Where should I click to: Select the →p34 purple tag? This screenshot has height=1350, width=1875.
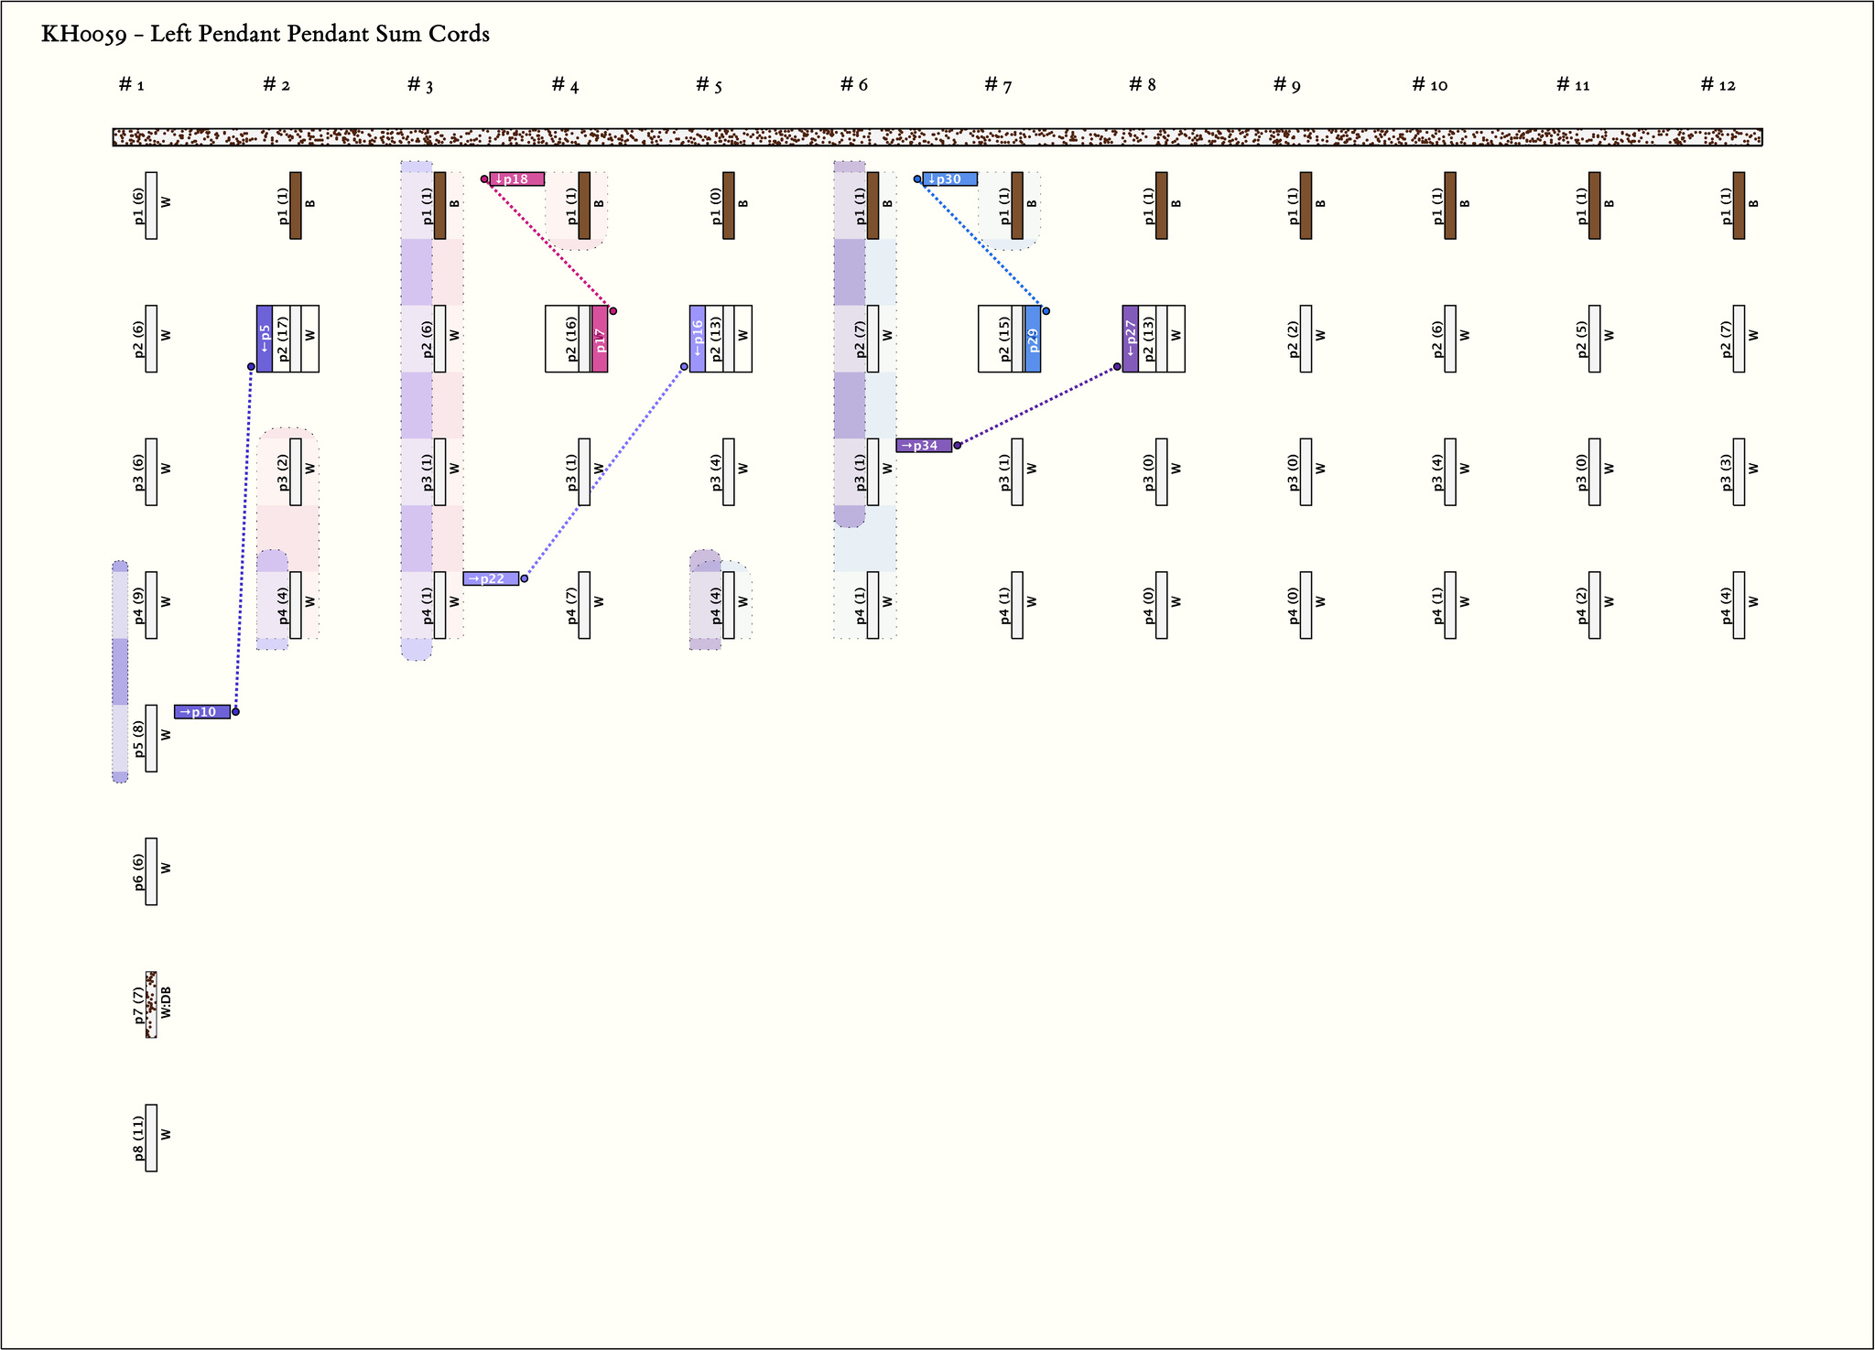[x=923, y=446]
